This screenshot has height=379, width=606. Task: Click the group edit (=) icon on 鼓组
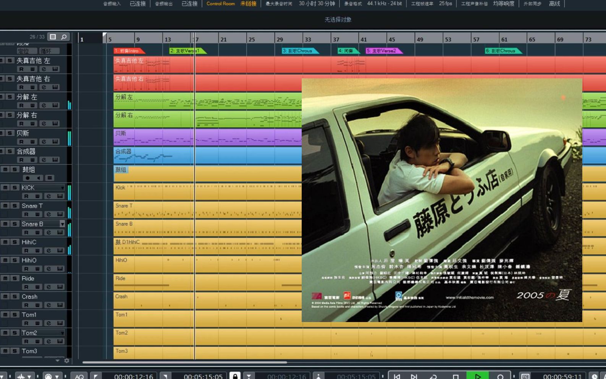(50, 178)
